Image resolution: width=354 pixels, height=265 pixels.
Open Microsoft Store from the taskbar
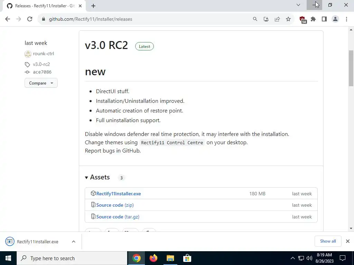[187, 258]
